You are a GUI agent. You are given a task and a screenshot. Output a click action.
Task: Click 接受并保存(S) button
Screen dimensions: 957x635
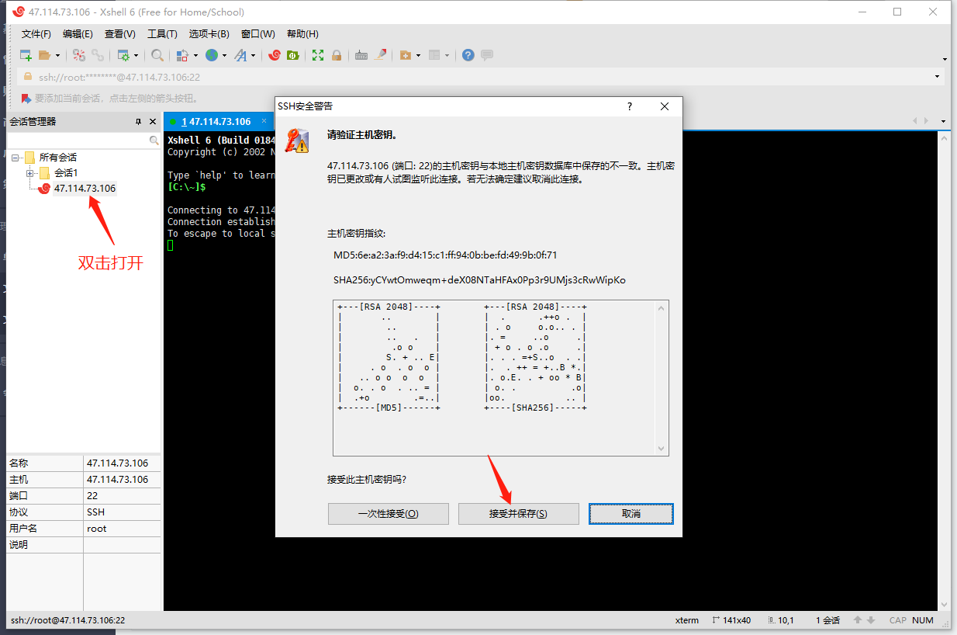pyautogui.click(x=518, y=514)
